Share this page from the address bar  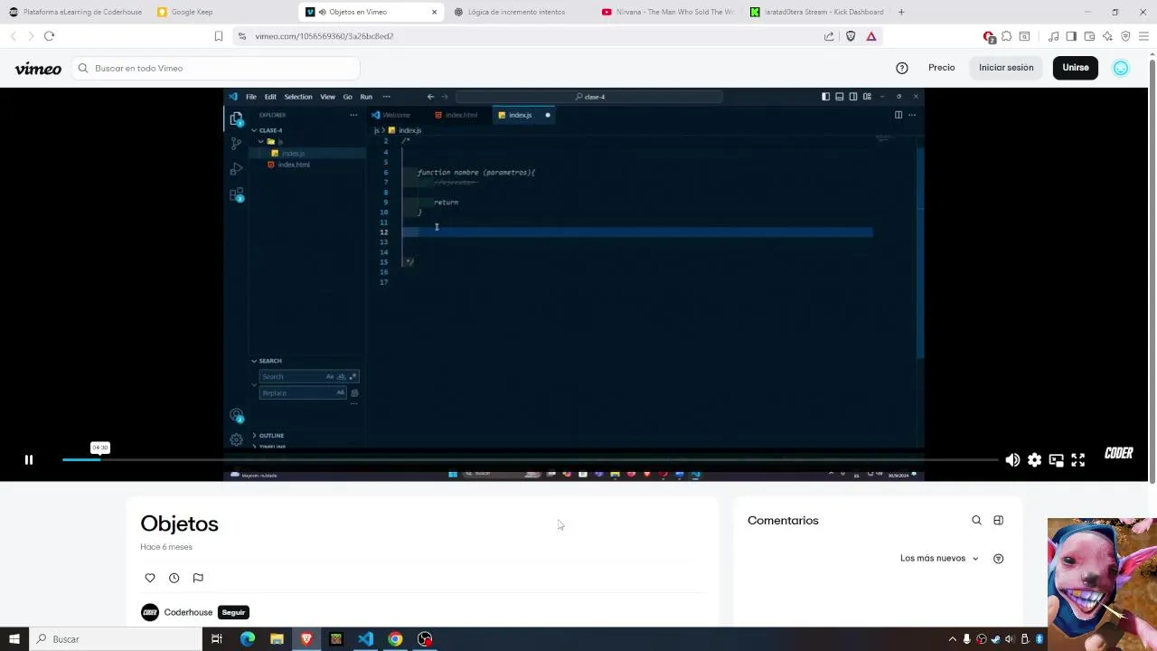pos(829,36)
